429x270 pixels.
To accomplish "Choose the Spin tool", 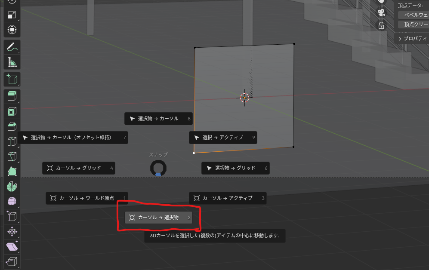I will click(x=12, y=186).
